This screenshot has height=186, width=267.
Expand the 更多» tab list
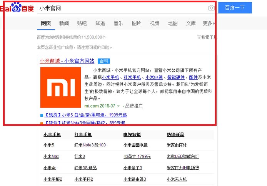pos(209,23)
